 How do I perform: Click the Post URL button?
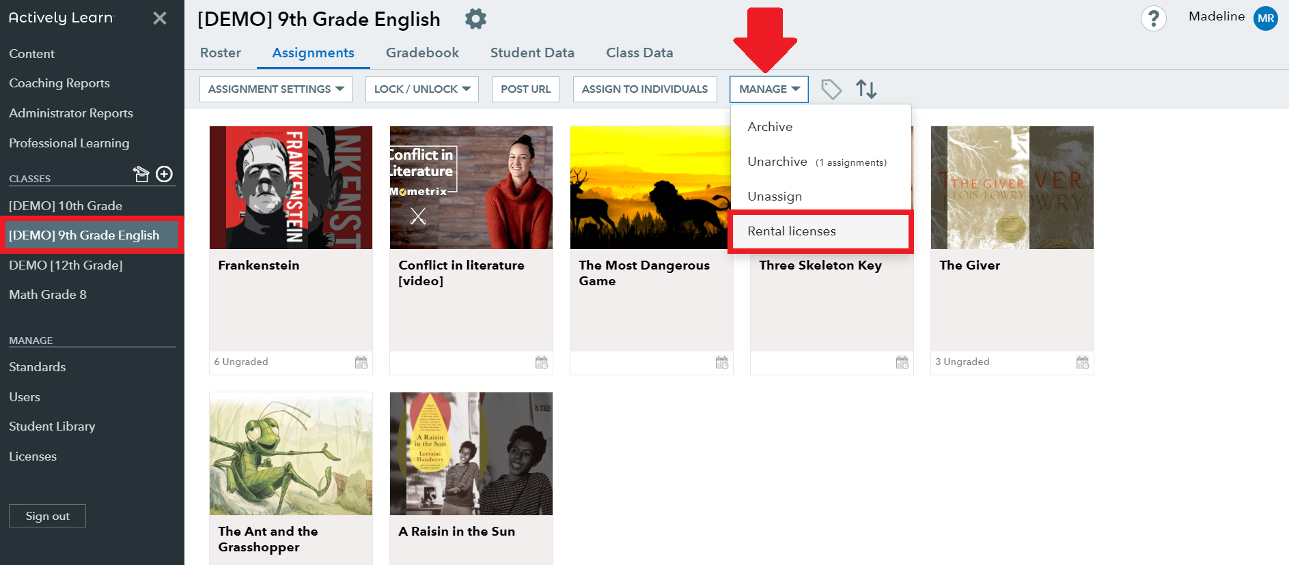525,89
